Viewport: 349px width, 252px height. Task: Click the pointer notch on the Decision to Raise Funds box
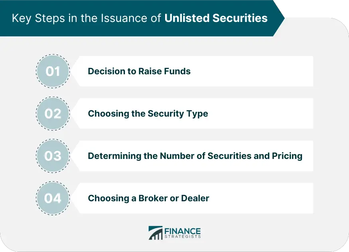tap(76, 71)
